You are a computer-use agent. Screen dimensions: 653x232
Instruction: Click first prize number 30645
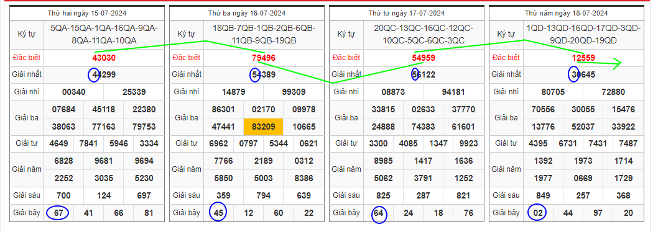(583, 74)
